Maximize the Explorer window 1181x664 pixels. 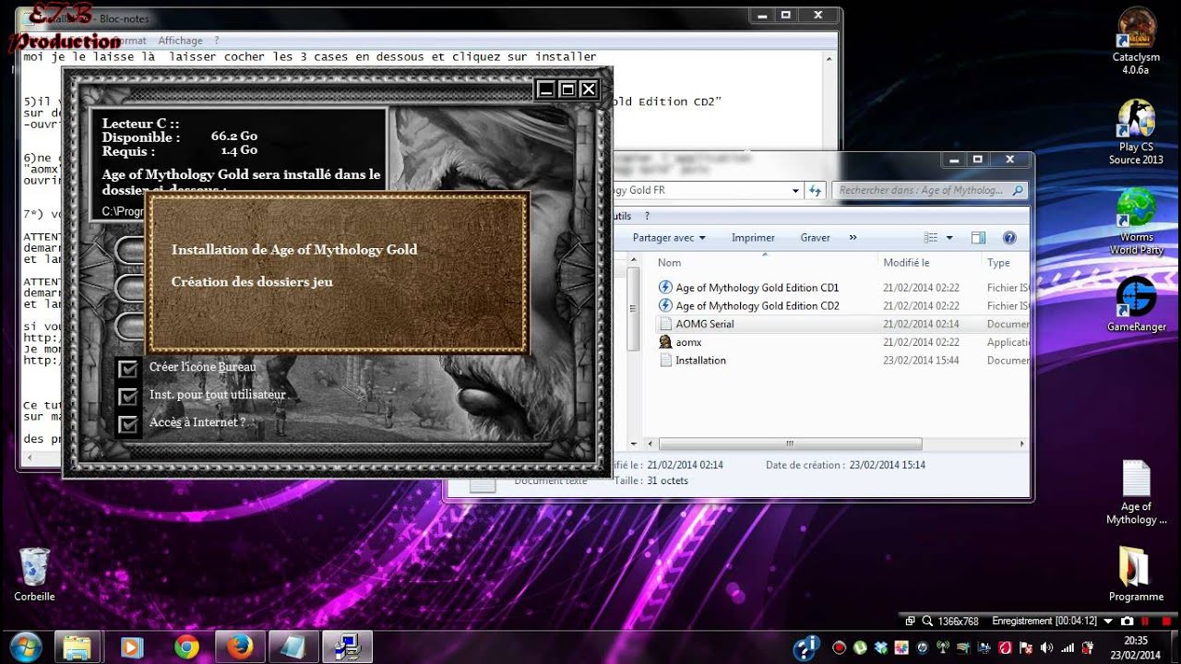(x=977, y=160)
